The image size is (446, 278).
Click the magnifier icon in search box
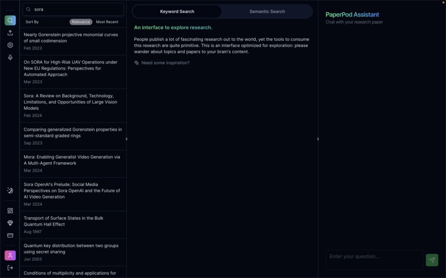tap(28, 9)
